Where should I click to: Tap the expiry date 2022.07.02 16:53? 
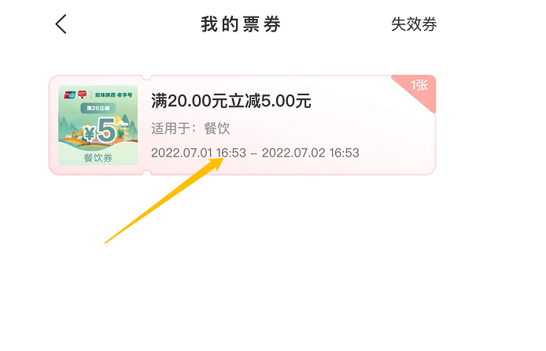(310, 153)
